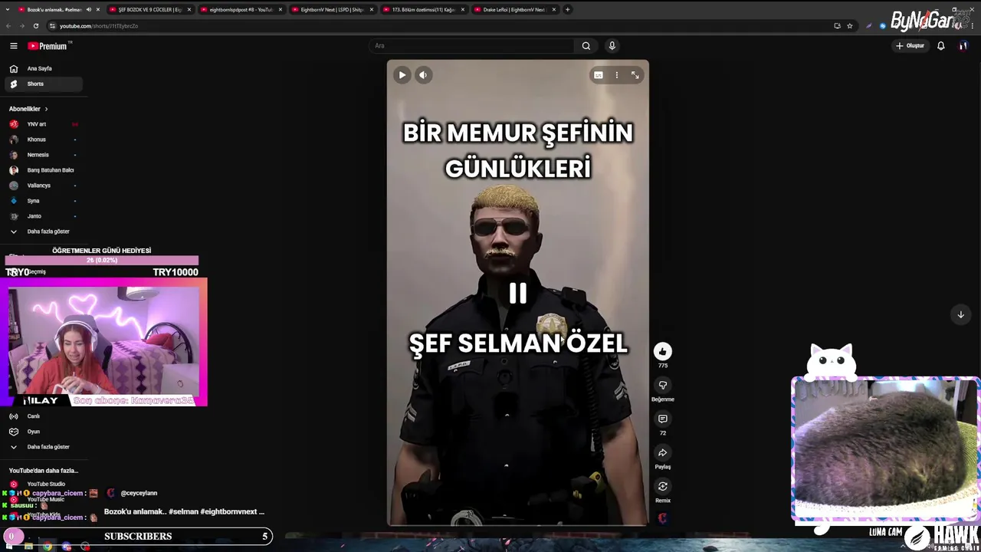Open Barış Batuhan Balcı channel

pyautogui.click(x=43, y=170)
